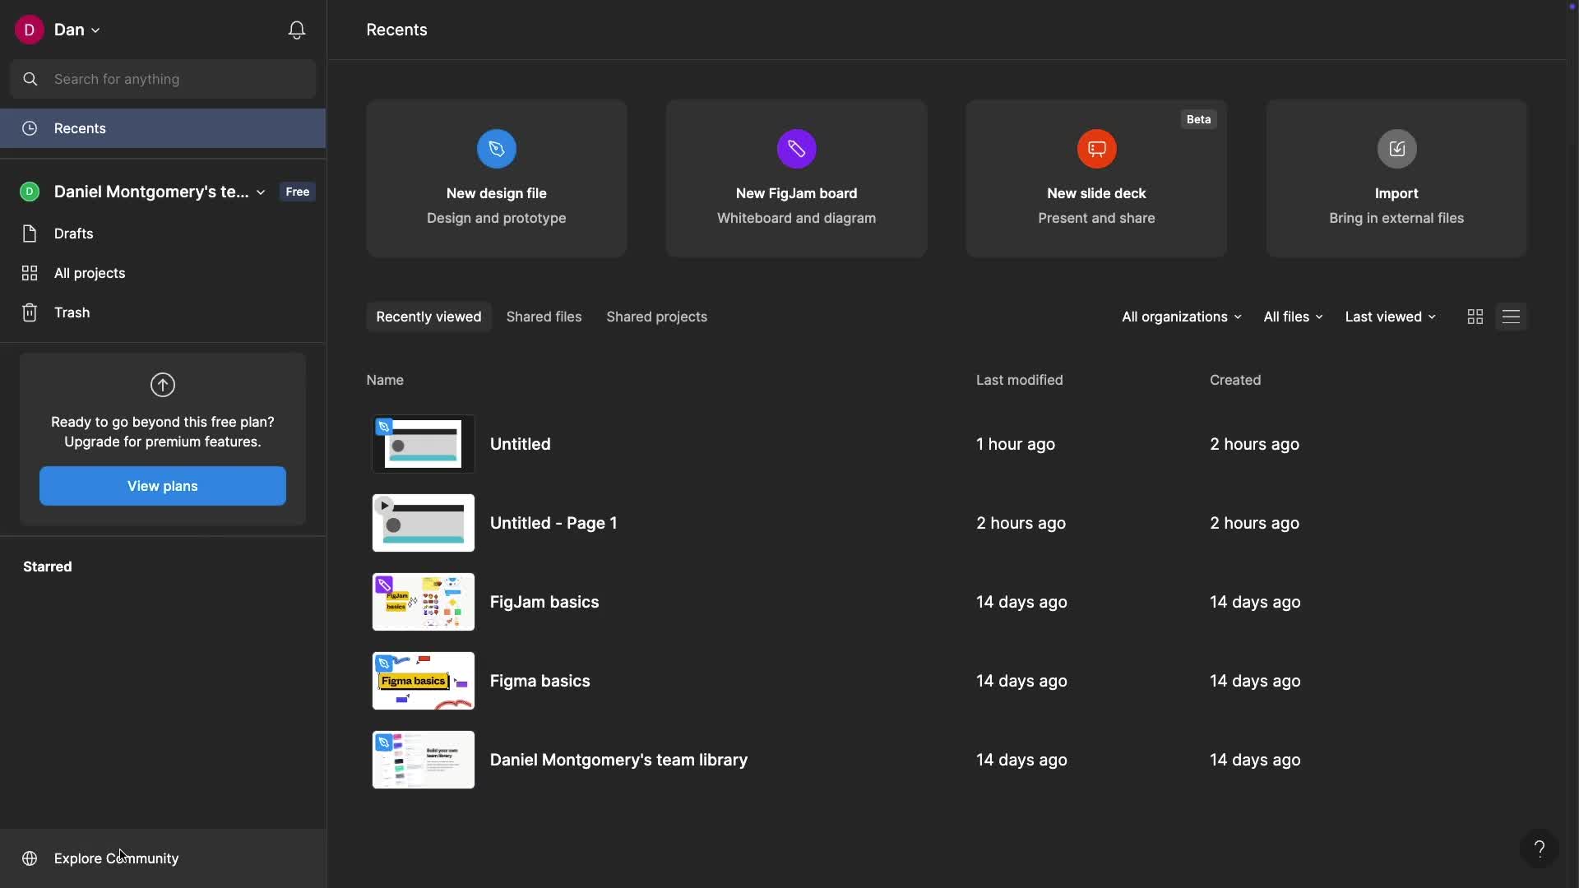Click the help question mark icon
This screenshot has height=888, width=1579.
[1540, 849]
